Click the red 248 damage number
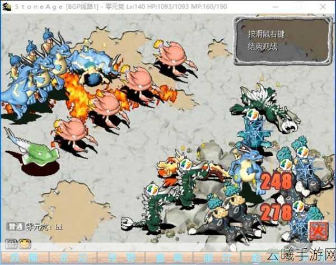Screen dimensions: 336x265 coord(276,182)
